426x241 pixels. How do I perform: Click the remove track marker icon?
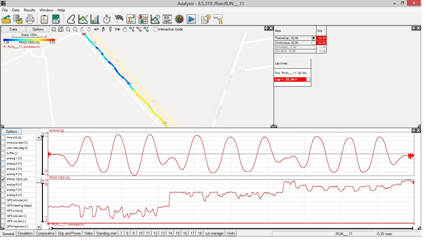click(x=139, y=29)
